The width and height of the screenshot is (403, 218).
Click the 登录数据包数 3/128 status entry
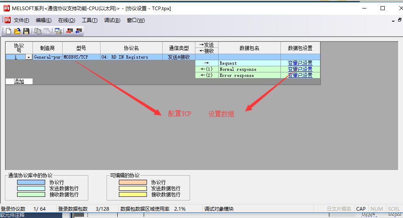pyautogui.click(x=83, y=209)
